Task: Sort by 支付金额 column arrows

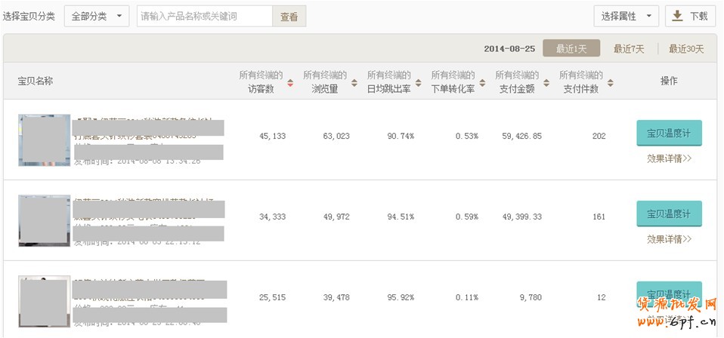Action: pos(546,82)
